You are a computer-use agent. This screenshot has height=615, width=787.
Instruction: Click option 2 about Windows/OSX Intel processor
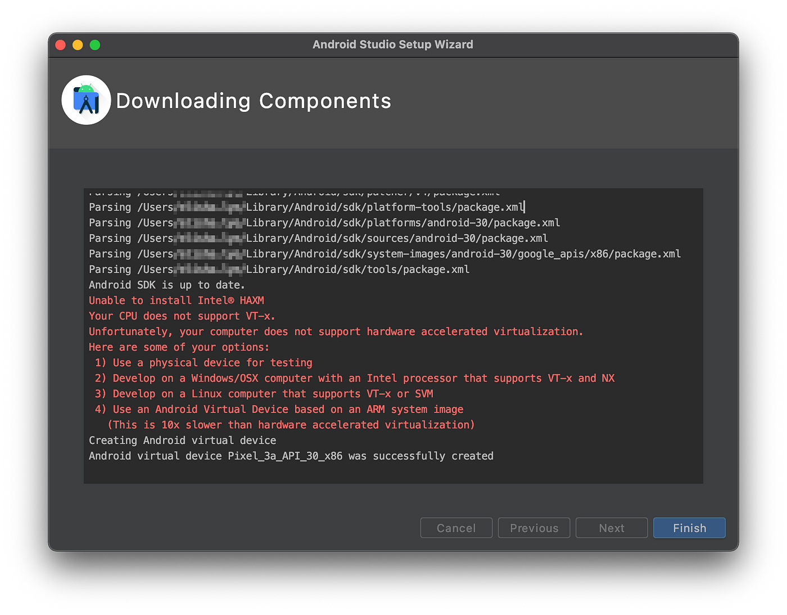point(355,378)
